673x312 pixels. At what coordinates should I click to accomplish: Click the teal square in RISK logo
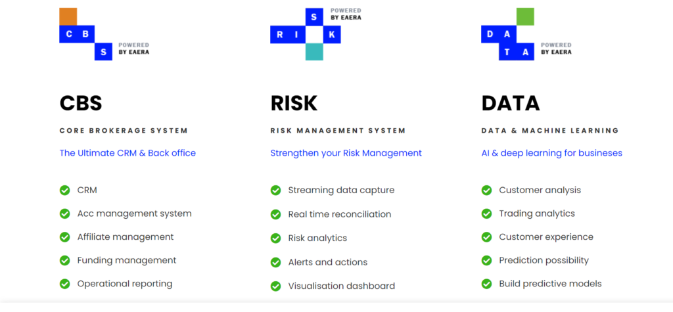314,51
